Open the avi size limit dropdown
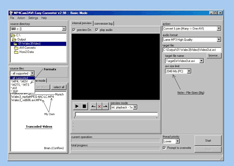 tap(189, 71)
